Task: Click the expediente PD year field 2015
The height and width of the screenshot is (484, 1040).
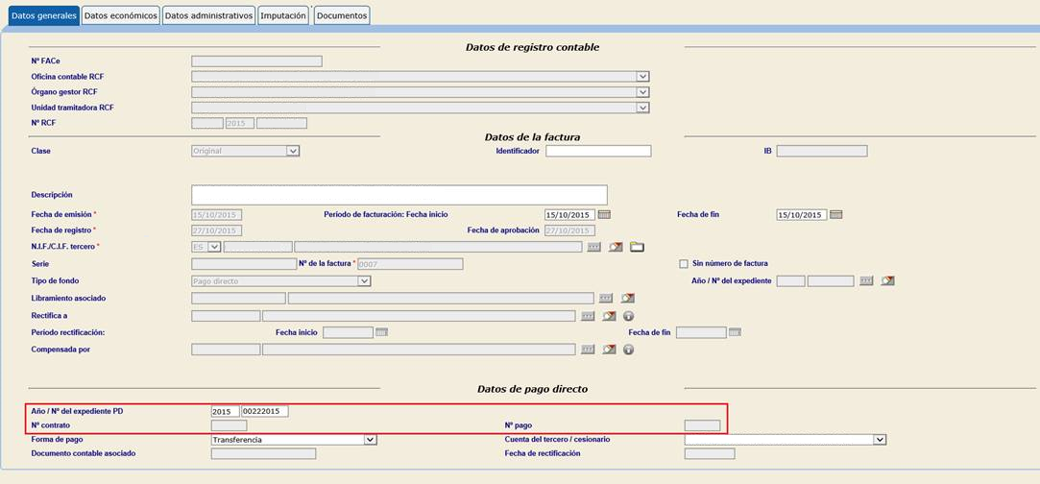Action: pos(225,412)
